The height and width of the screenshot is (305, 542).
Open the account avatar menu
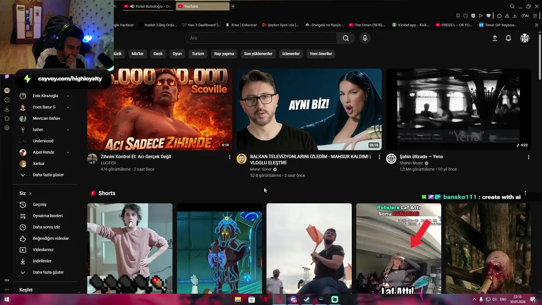pos(525,38)
